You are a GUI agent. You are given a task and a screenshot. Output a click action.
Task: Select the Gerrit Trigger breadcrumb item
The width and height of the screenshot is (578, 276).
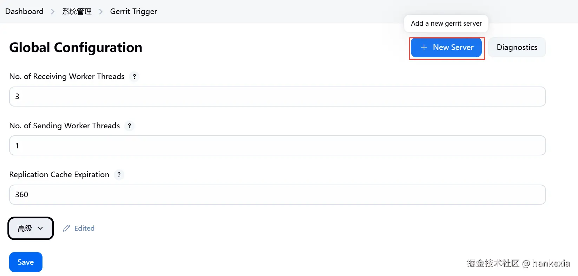[133, 12]
